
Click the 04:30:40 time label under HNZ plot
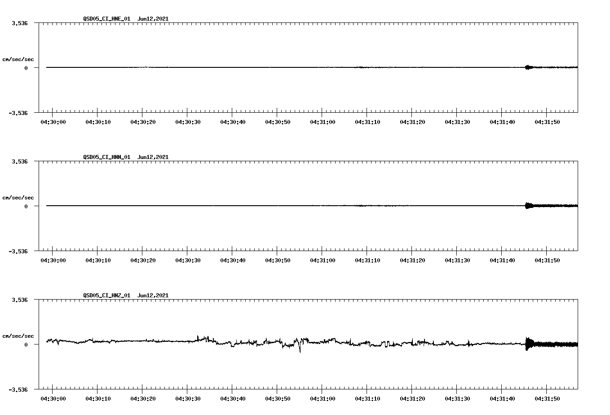[233, 399]
